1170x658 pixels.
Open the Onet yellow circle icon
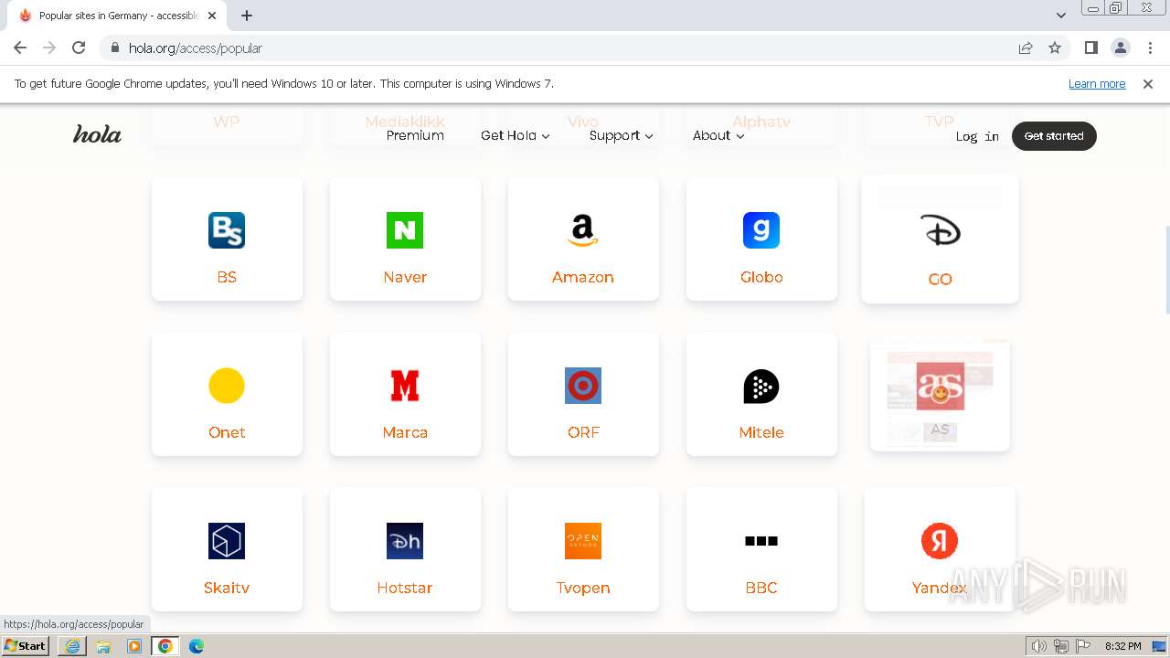point(227,386)
